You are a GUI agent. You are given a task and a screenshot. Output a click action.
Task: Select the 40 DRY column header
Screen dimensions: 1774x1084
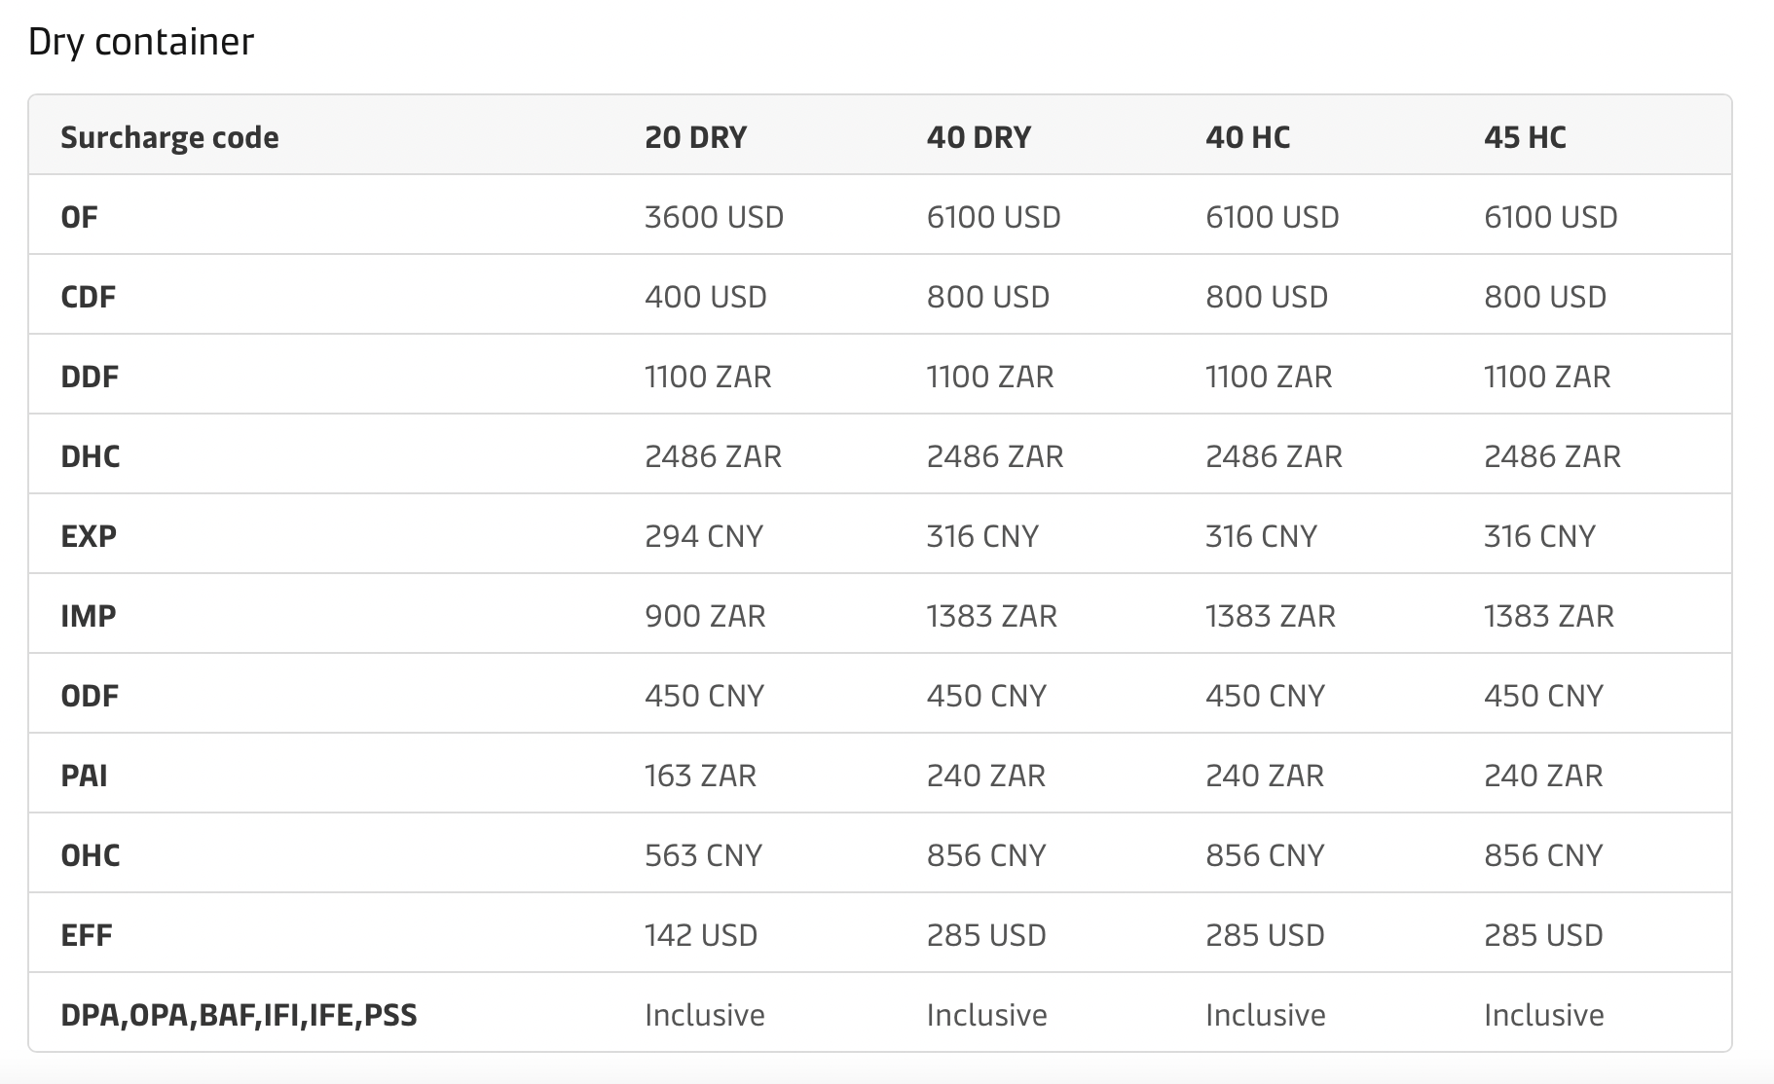[979, 137]
